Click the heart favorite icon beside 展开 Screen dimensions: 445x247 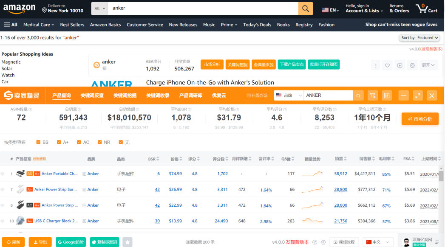click(387, 65)
